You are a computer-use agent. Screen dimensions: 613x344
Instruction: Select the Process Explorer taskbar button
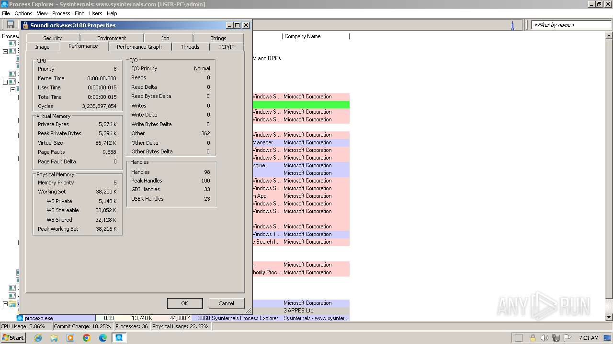coord(119,338)
